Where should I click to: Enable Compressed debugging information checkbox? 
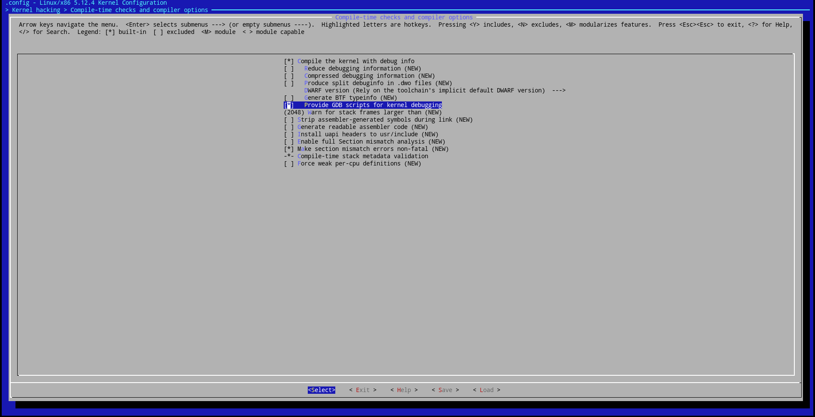(289, 76)
